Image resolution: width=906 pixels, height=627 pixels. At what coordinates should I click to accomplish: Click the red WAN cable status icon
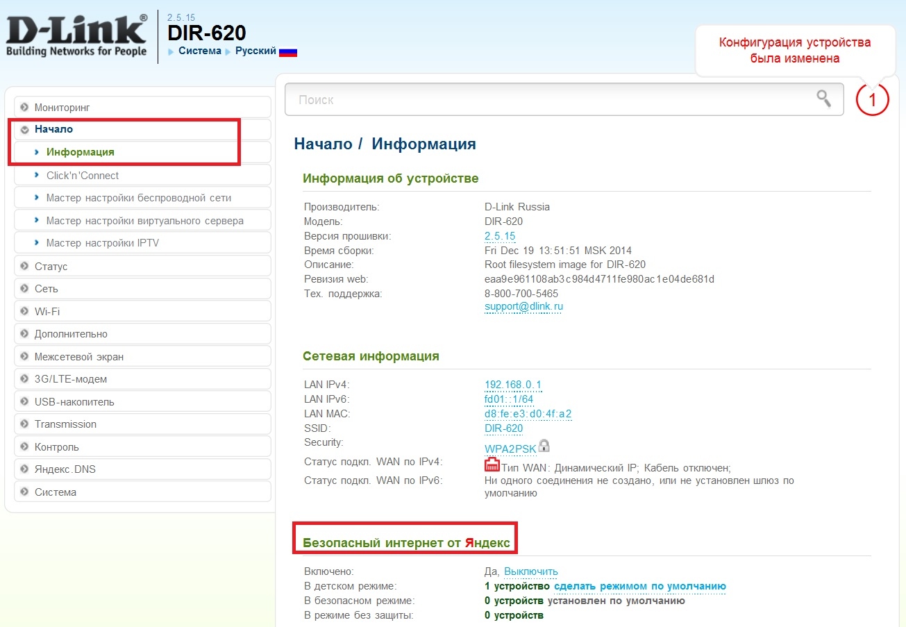coord(492,465)
